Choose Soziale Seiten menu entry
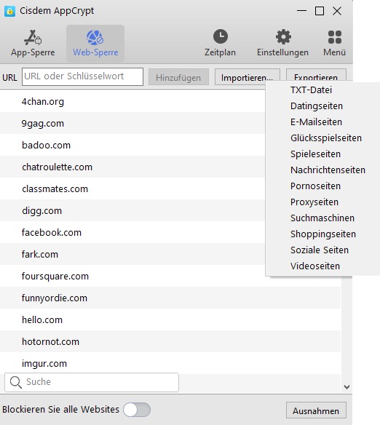 click(322, 250)
